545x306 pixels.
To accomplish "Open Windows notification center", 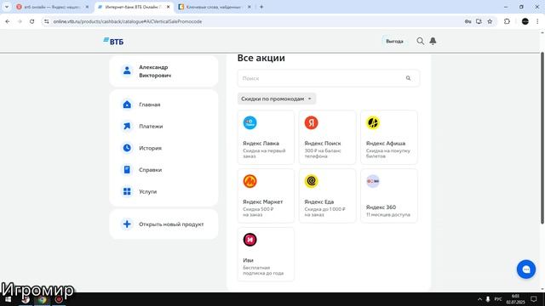I will pyautogui.click(x=534, y=299).
